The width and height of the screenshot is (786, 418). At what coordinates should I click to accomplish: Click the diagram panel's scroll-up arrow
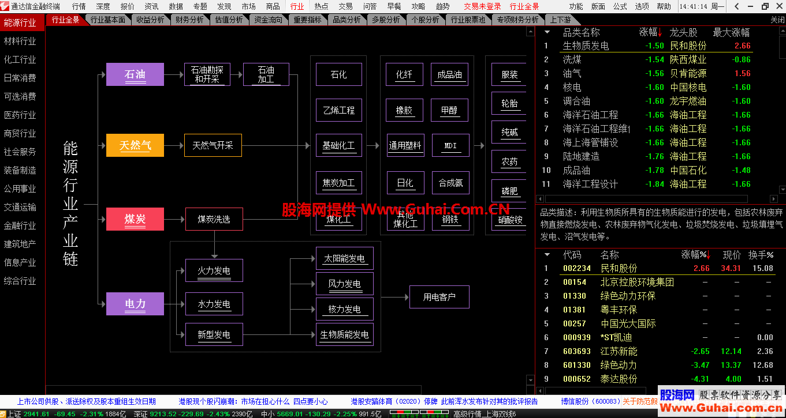531,31
